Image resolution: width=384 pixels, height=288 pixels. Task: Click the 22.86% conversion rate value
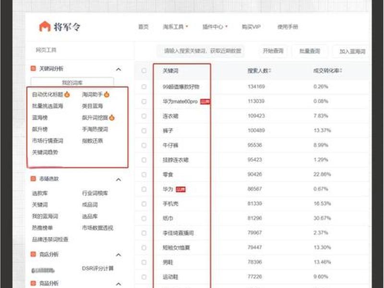tap(322, 174)
